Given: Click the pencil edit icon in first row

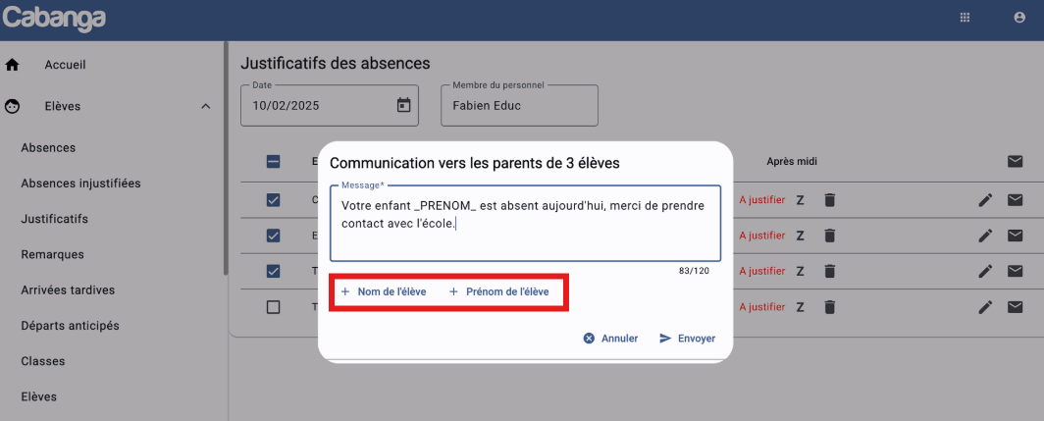Looking at the screenshot, I should tap(986, 200).
